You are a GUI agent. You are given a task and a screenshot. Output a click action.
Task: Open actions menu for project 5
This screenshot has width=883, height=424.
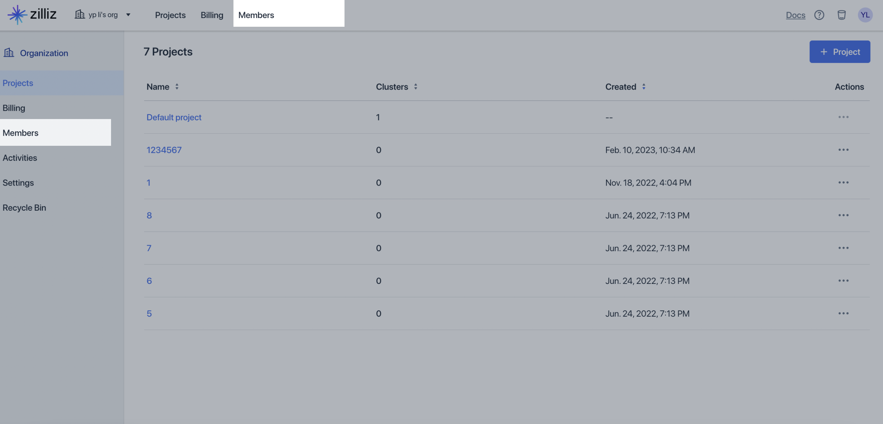[843, 313]
